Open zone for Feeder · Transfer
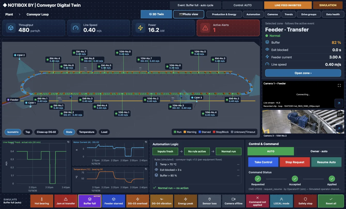Screen dimensions: 346x209 point(303,73)
